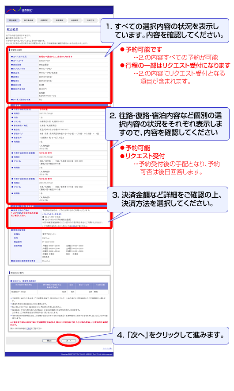Select the 旅行条件書 step tab
The width and height of the screenshot is (234, 391).
28,20
